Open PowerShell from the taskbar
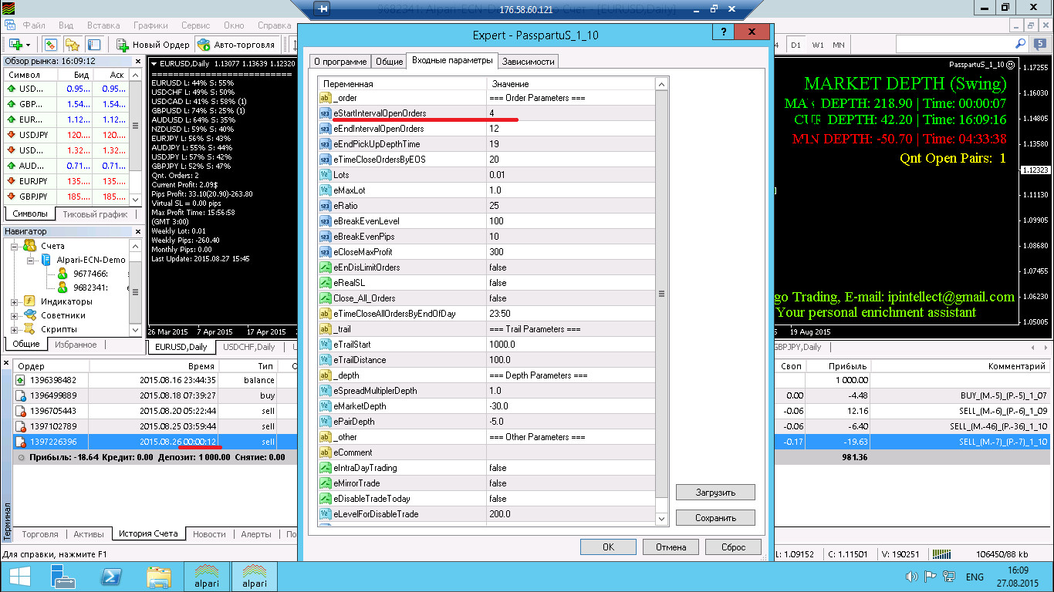 tap(110, 576)
